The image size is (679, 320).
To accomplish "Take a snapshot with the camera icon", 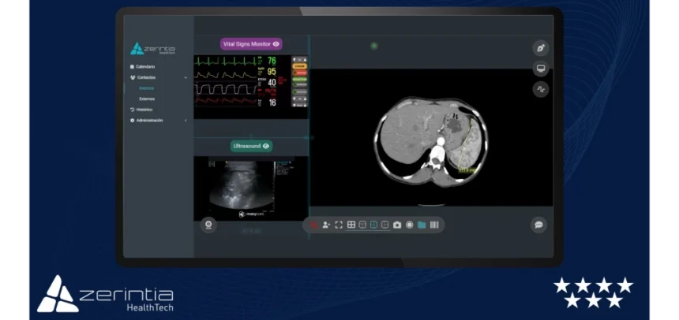I will pos(397,225).
